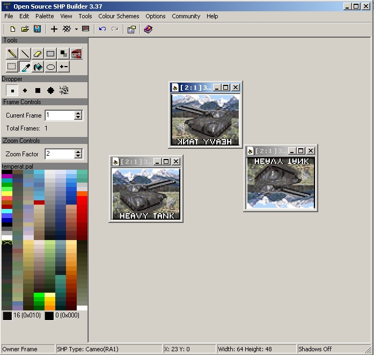This screenshot has height=355, width=374.
Task: Click the greyed Redo arrow icon
Action: click(x=115, y=29)
